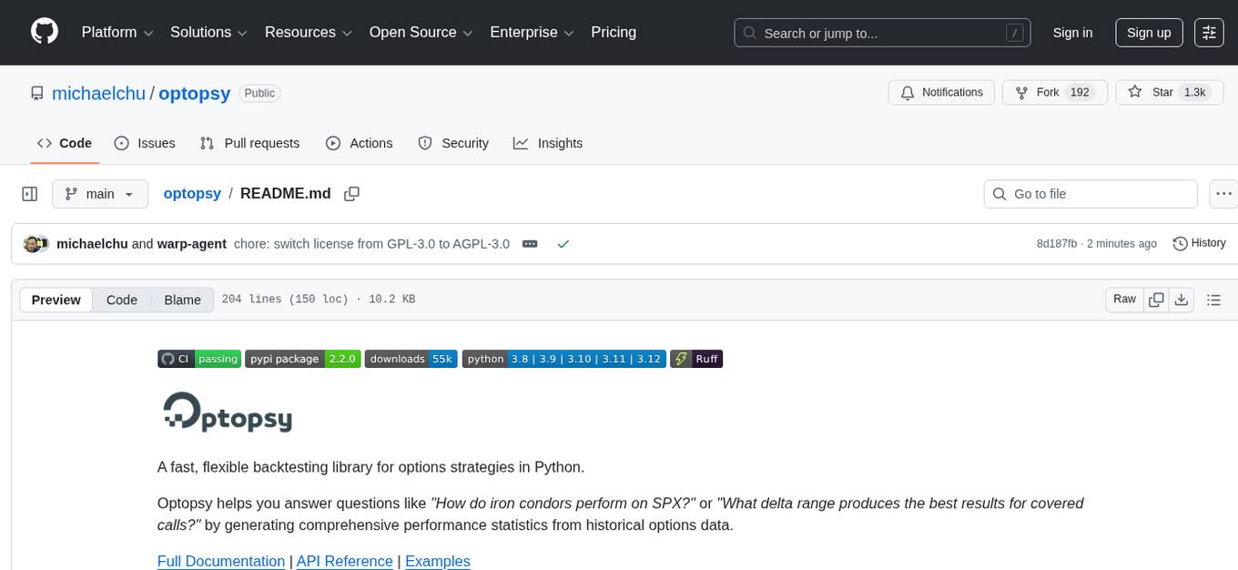Download the README raw file
Screen dimensions: 1238x570
pos(1182,299)
